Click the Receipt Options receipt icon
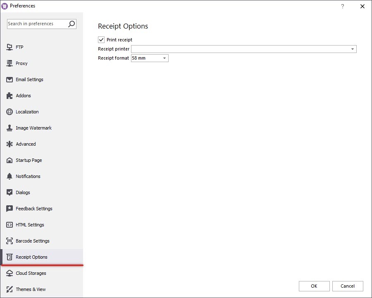Screen dimensions: 372x298 (x=10, y=257)
